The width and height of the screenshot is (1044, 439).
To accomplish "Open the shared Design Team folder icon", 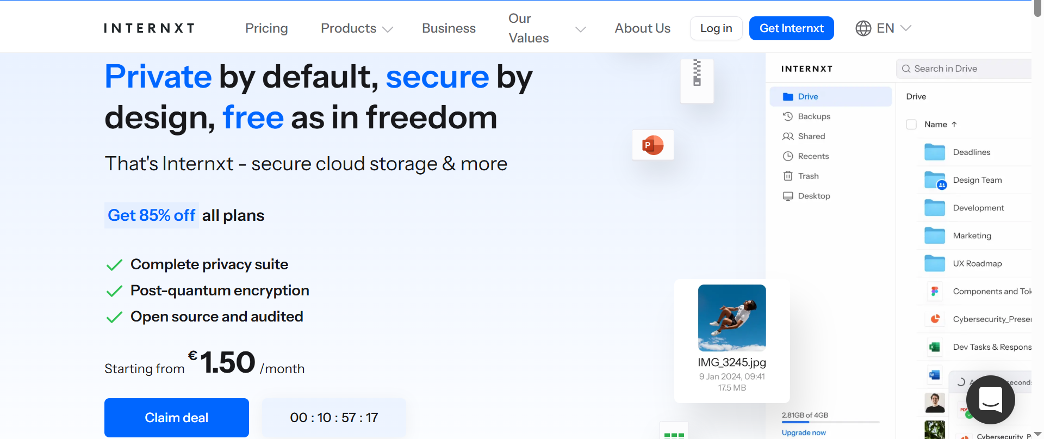I will click(935, 180).
